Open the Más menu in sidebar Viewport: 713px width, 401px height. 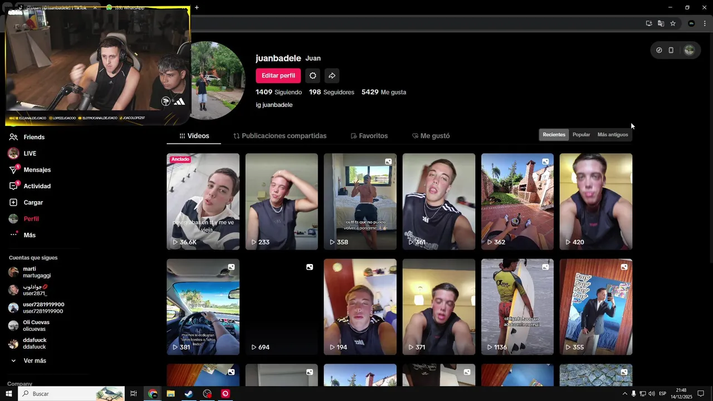29,235
